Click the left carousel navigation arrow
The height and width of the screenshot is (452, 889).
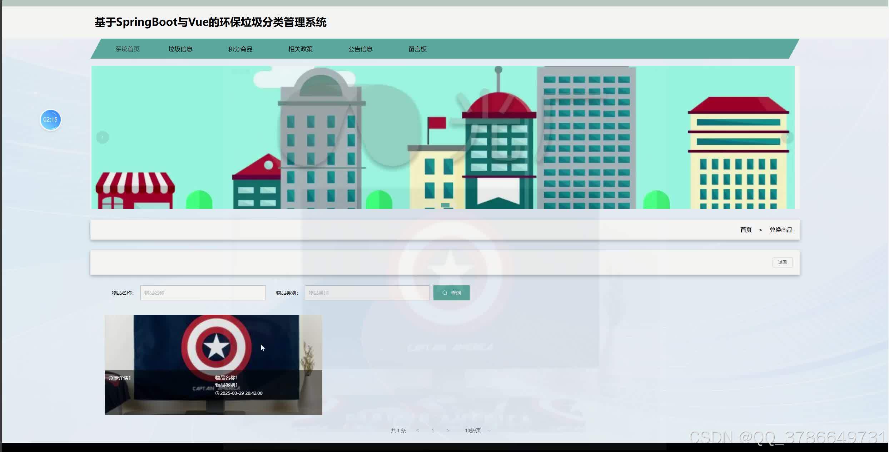point(103,137)
